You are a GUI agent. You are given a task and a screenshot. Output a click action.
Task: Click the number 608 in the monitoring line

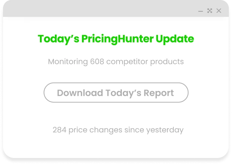coord(97,61)
